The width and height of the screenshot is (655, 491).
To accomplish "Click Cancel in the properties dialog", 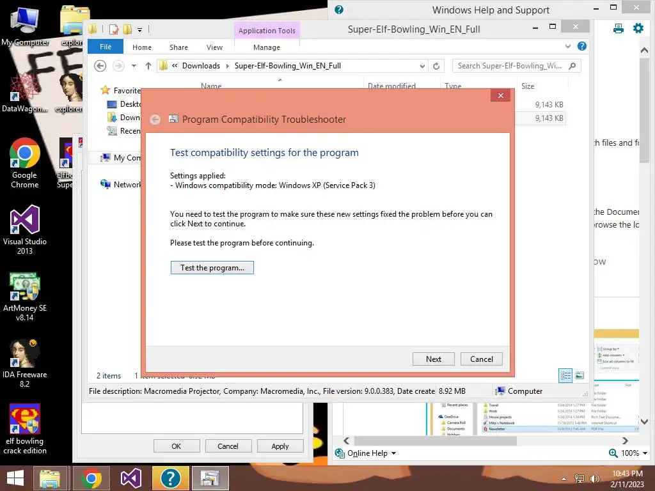I will pyautogui.click(x=228, y=446).
